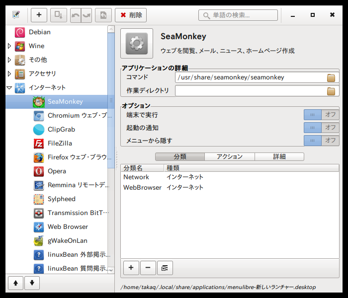Select the その他 tree item
The image size is (348, 298).
[x=57, y=60]
